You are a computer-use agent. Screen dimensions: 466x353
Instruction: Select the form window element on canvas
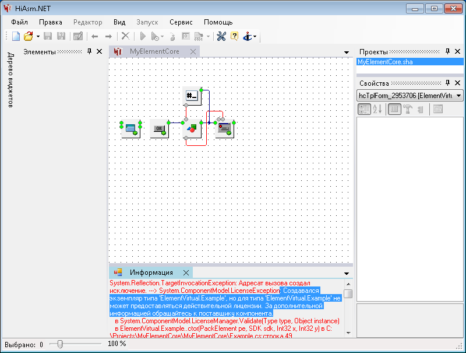click(x=130, y=128)
